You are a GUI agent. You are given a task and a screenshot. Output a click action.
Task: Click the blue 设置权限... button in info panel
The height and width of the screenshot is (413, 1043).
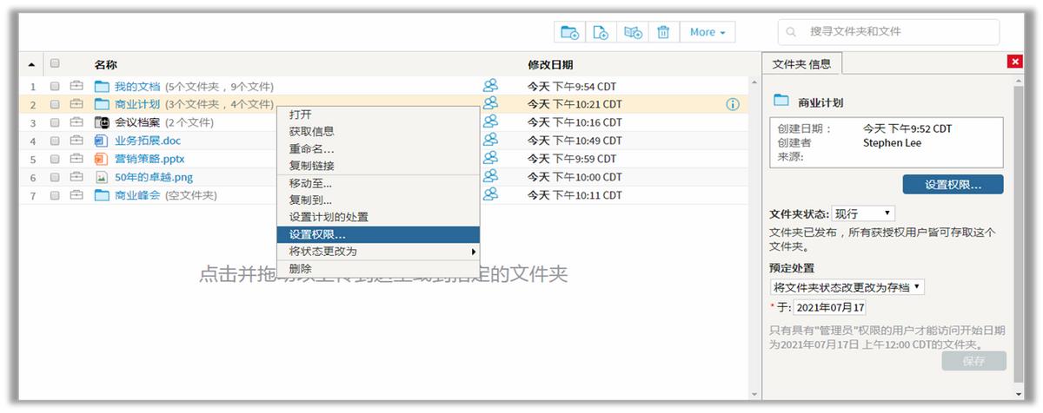point(953,184)
